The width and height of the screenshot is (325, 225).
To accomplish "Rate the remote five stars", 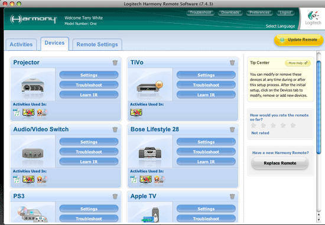I will tap(293, 125).
